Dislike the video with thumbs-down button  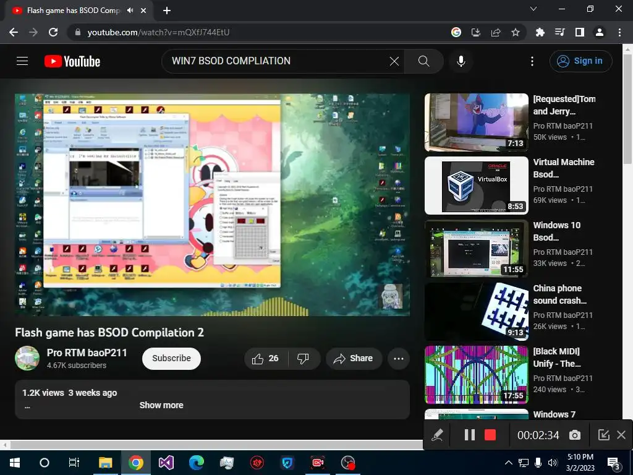click(x=303, y=358)
